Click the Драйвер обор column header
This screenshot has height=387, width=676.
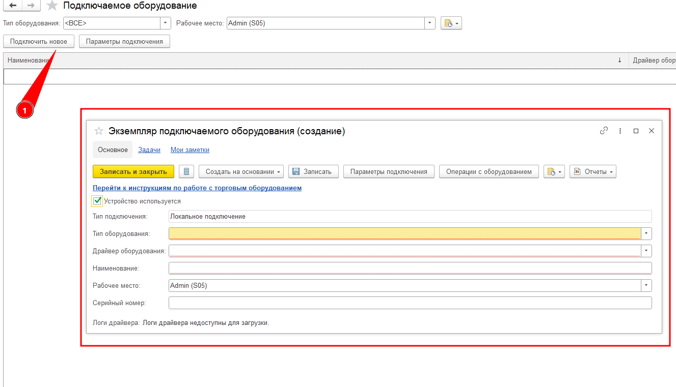[x=654, y=60]
